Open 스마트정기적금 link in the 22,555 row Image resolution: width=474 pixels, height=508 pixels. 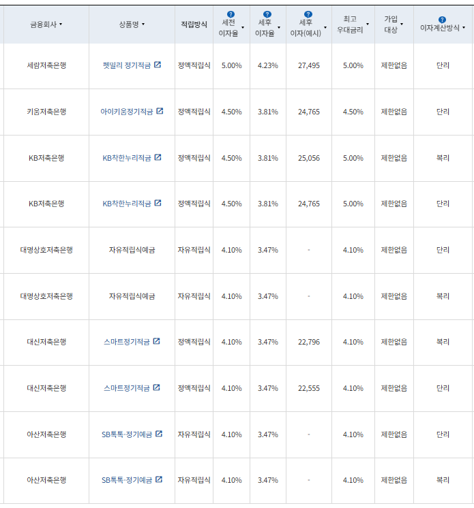127,388
